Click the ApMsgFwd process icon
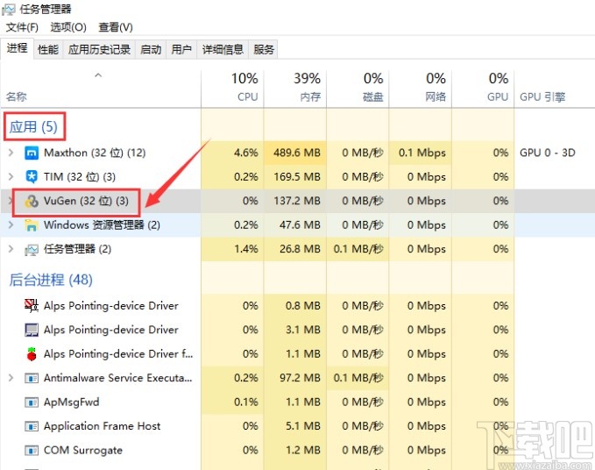Image resolution: width=595 pixels, height=470 pixels. tap(32, 402)
